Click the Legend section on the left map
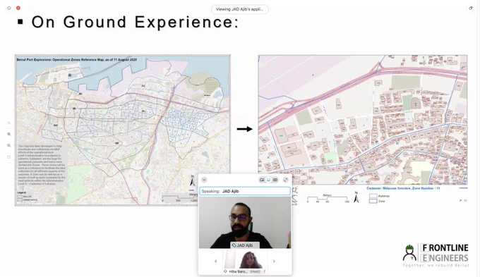 28,197
